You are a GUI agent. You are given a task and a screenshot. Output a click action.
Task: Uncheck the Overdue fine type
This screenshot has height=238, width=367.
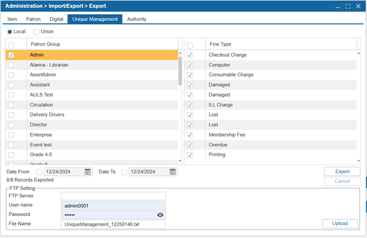[x=190, y=145]
